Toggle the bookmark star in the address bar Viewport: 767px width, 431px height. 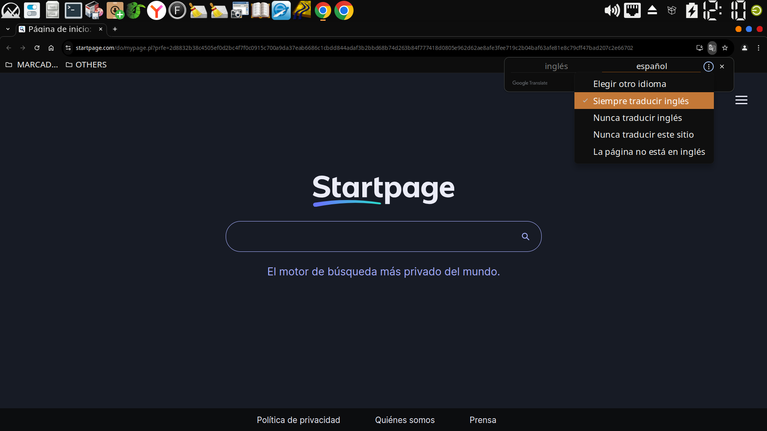tap(725, 48)
